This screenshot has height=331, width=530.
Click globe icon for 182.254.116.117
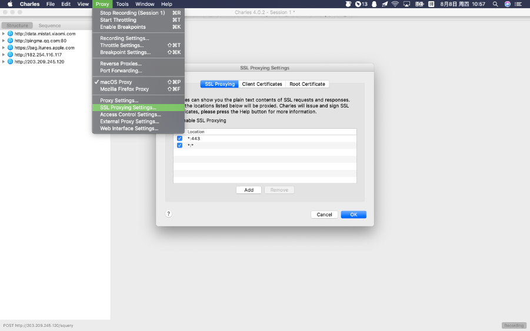(x=10, y=54)
